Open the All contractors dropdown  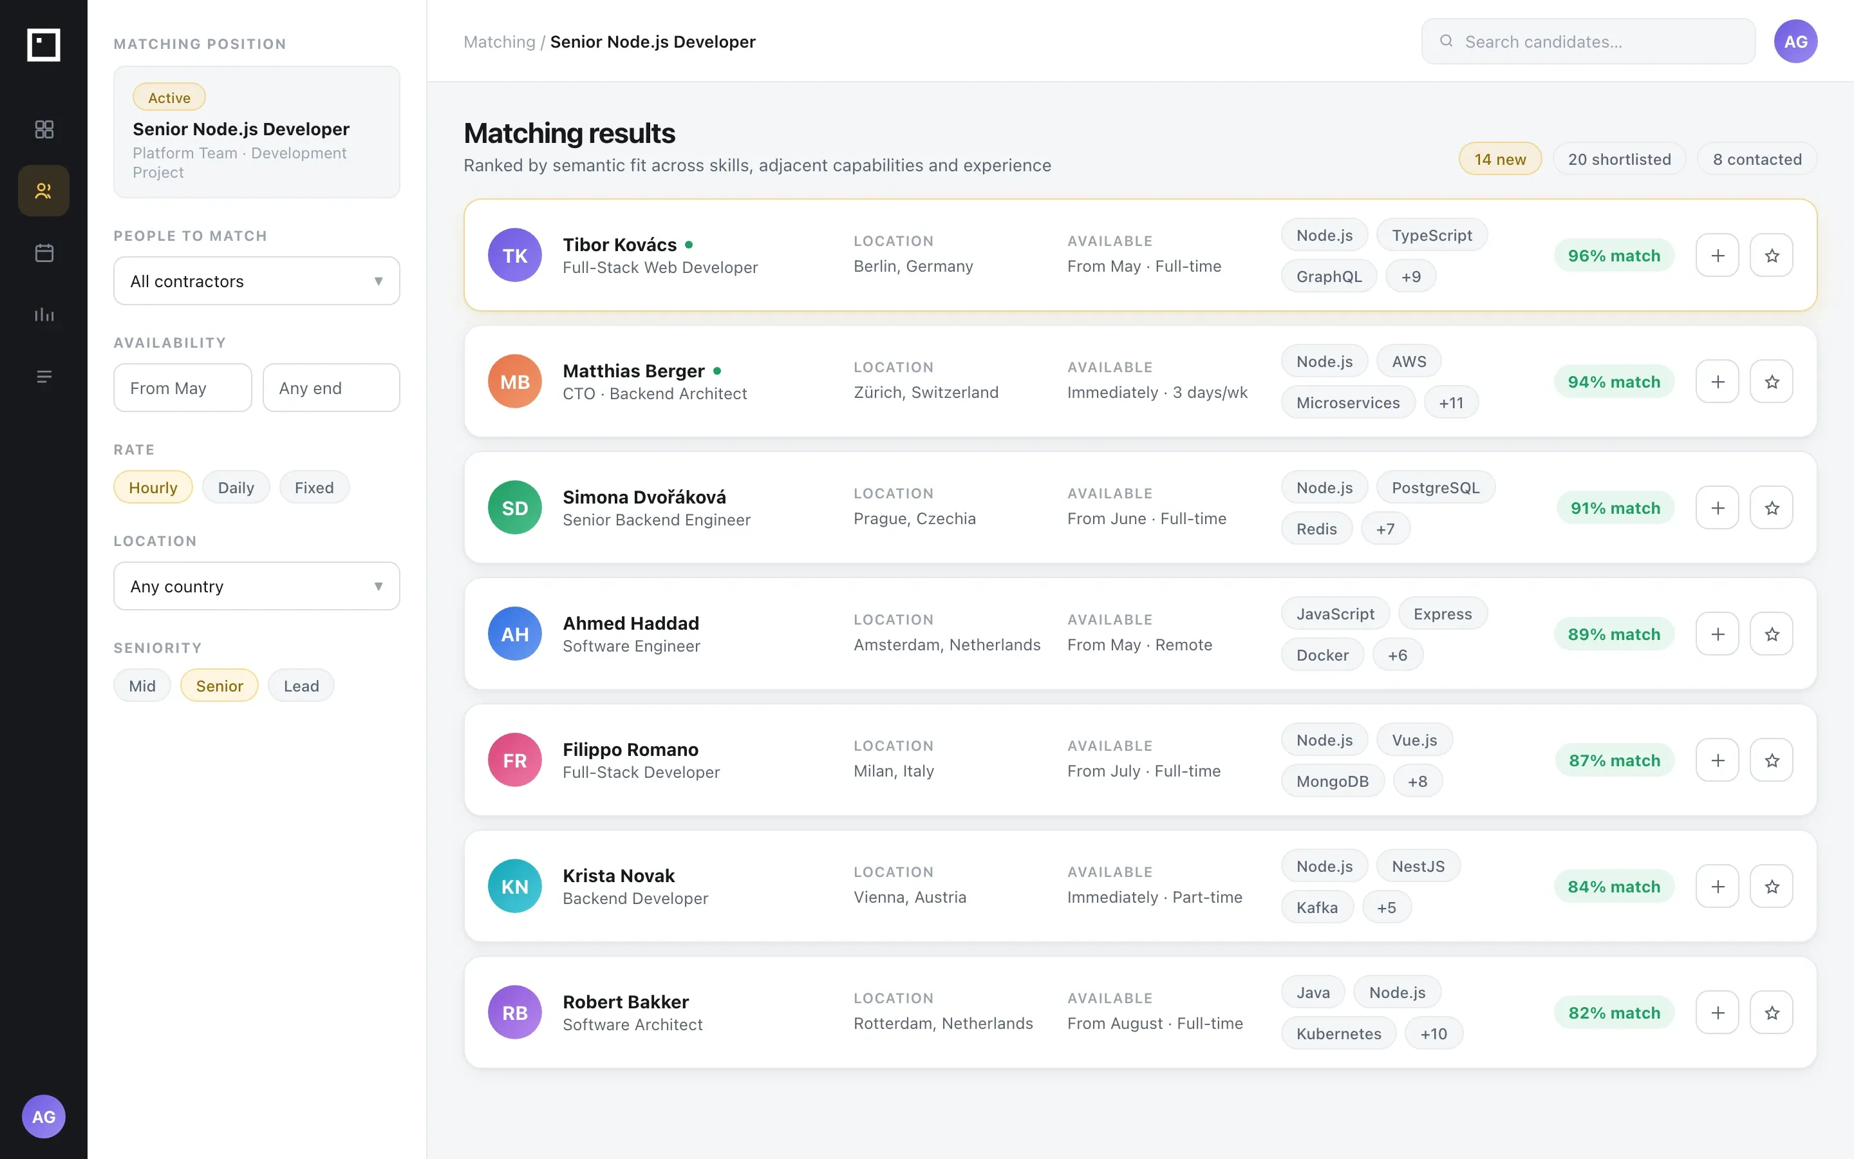(x=257, y=281)
